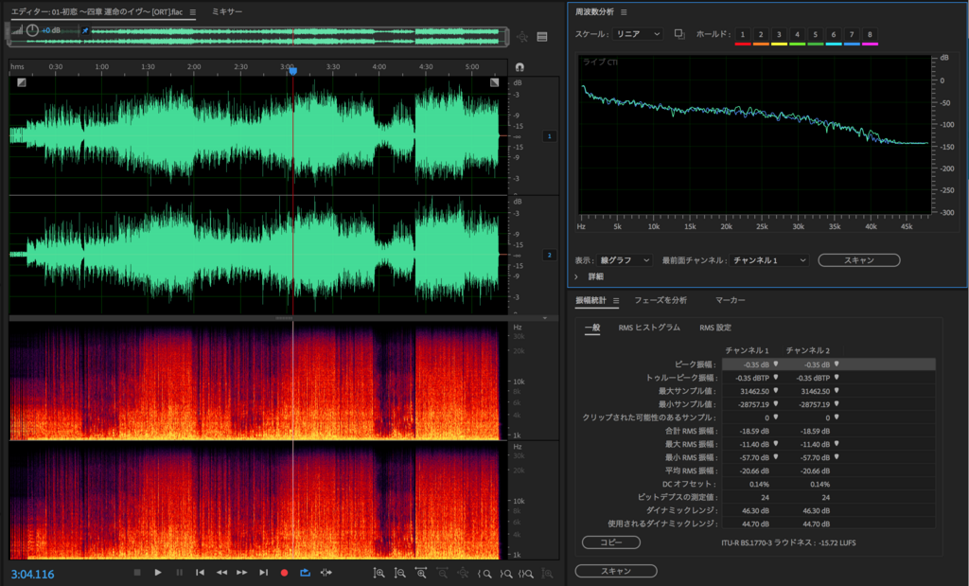969x586 pixels.
Task: Toggle hold button 8 (magenta)
Action: pos(870,35)
